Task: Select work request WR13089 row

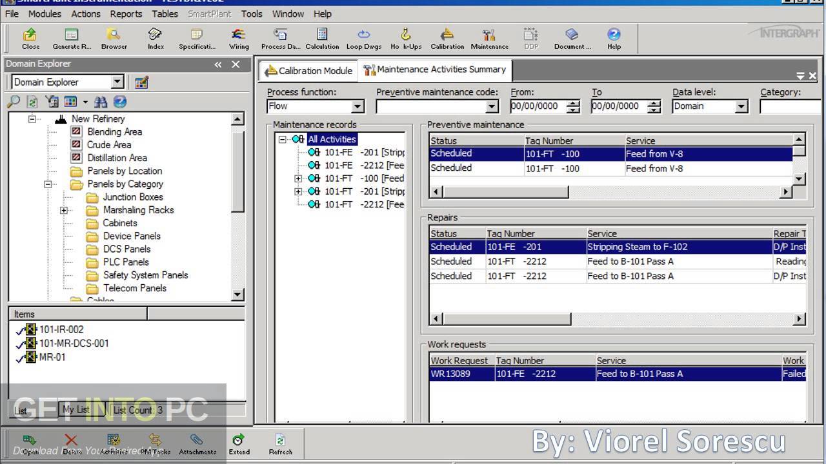Action: [618, 374]
